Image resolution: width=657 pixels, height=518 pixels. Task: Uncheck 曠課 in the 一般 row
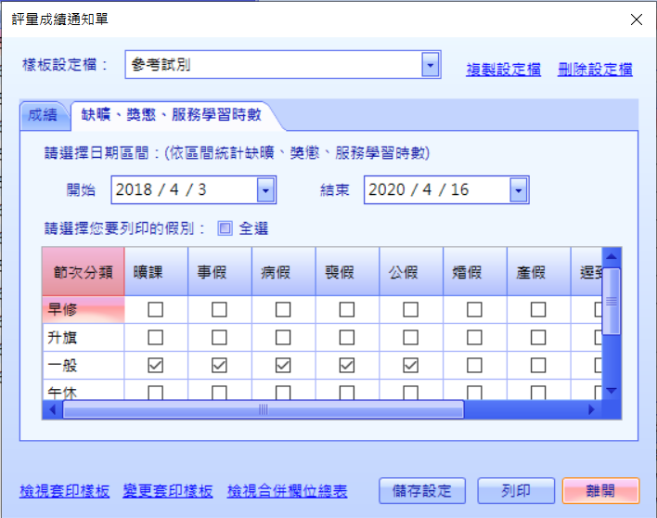point(156,366)
